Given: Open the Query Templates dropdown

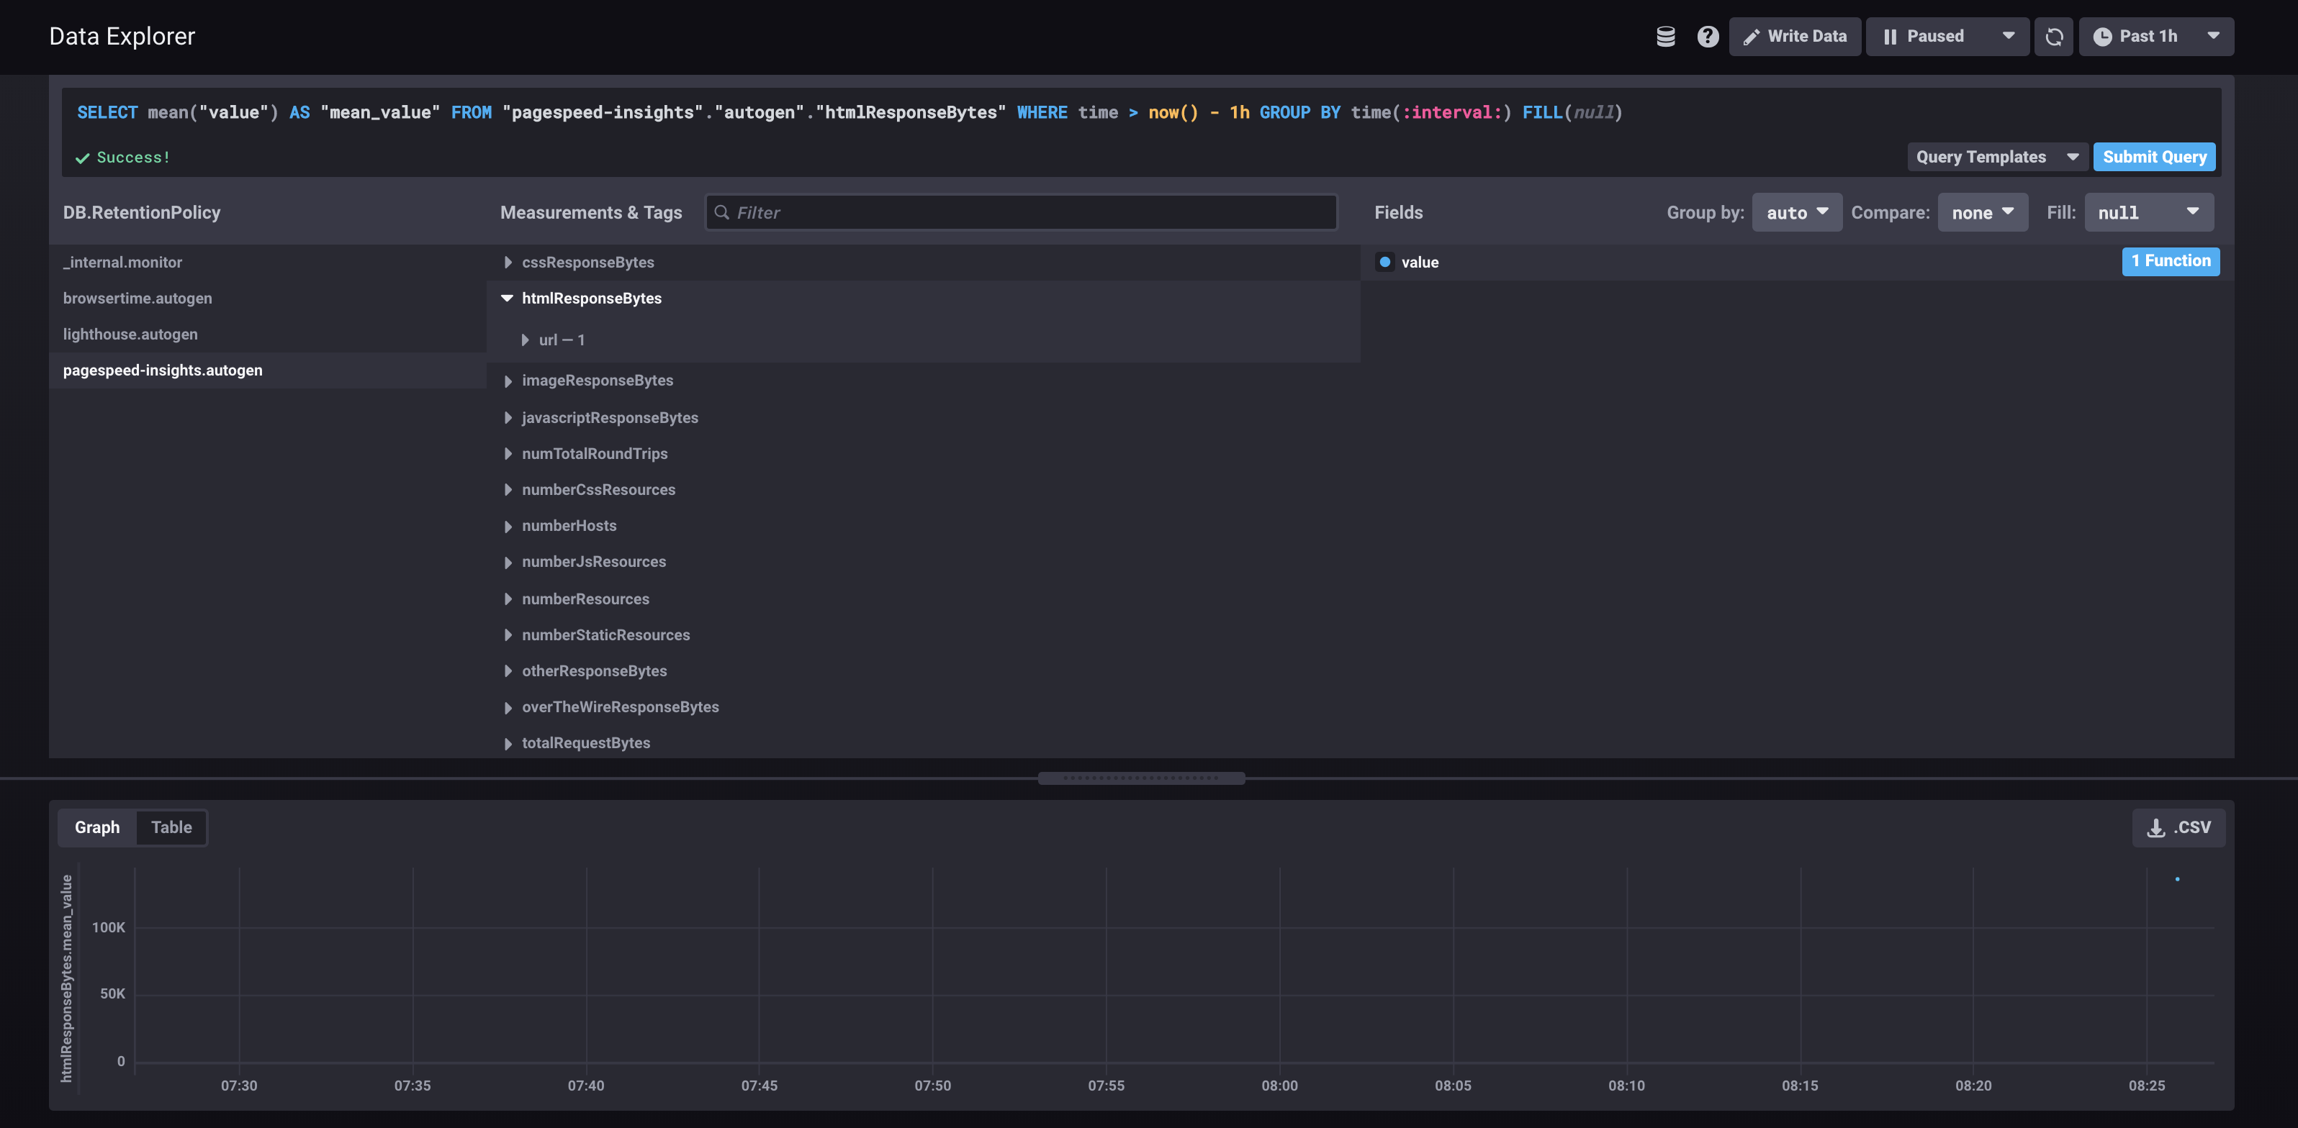Looking at the screenshot, I should click(1997, 157).
